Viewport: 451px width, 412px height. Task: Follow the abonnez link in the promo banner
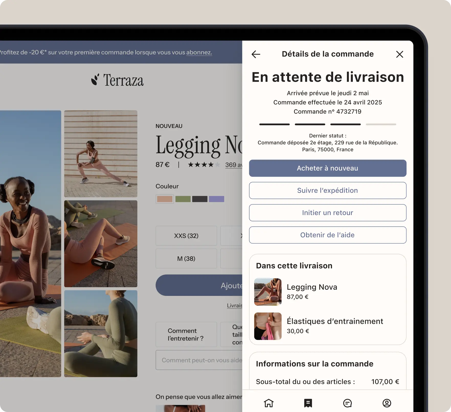tap(199, 52)
